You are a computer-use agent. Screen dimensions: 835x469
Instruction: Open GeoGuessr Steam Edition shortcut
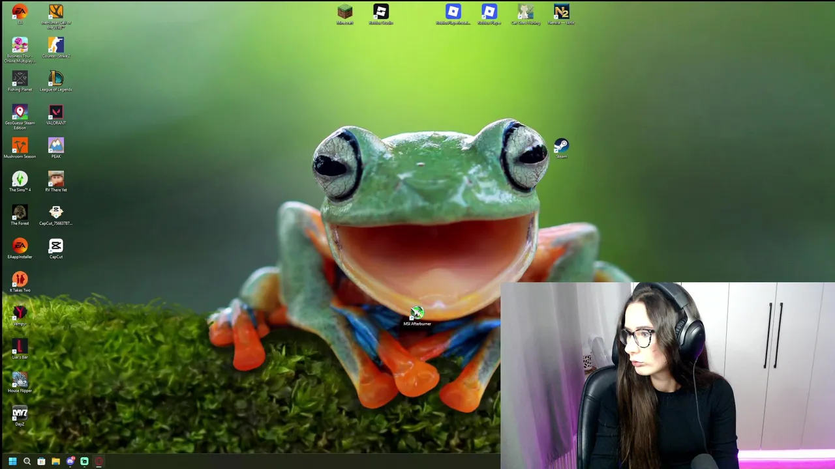(x=20, y=112)
